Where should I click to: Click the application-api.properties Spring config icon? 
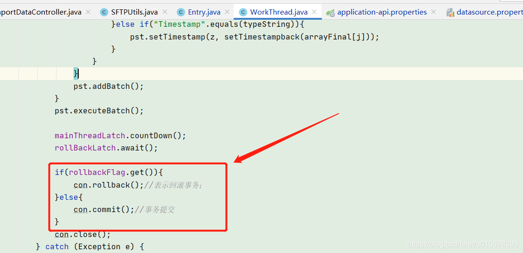pos(331,13)
